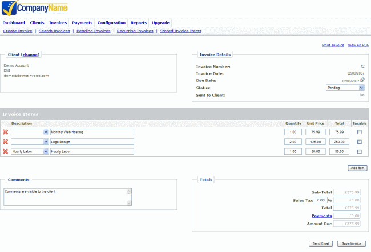Click the quantity field showing 2.00

tap(293, 142)
